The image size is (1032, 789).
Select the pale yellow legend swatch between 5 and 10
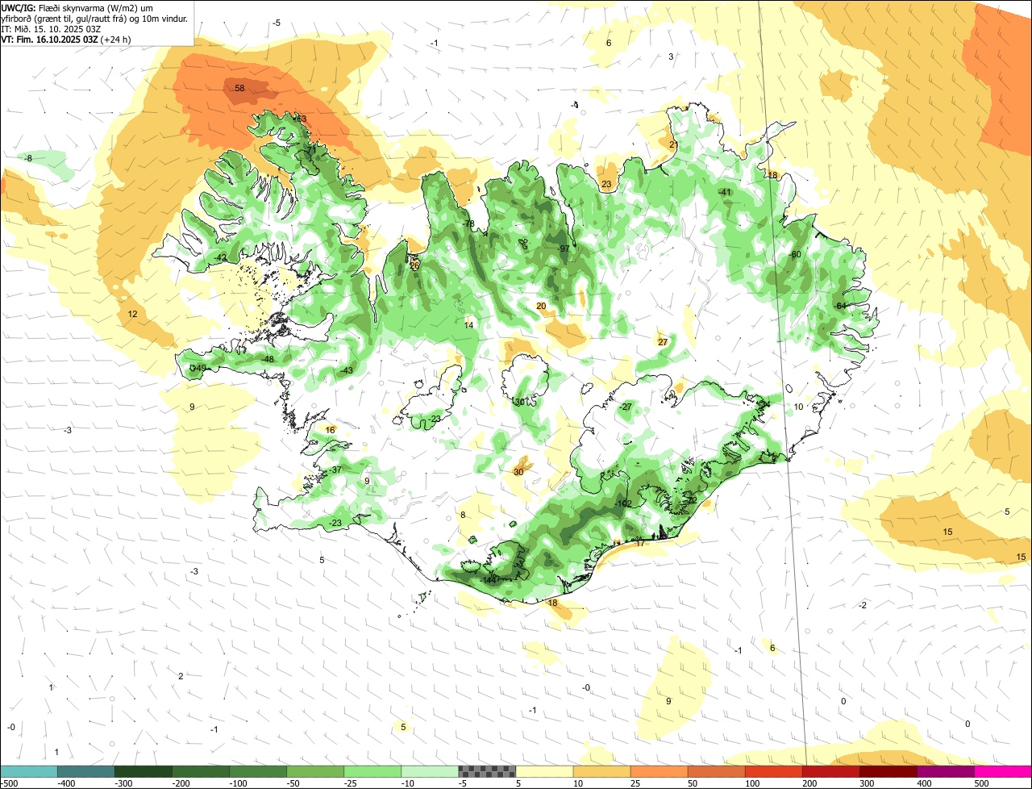pos(544,772)
